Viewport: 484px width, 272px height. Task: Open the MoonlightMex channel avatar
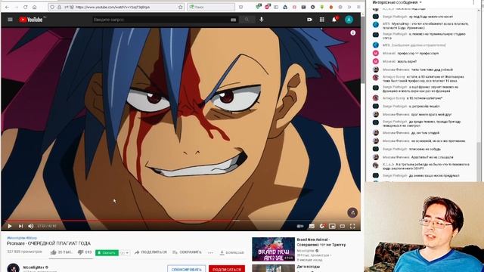(14, 268)
